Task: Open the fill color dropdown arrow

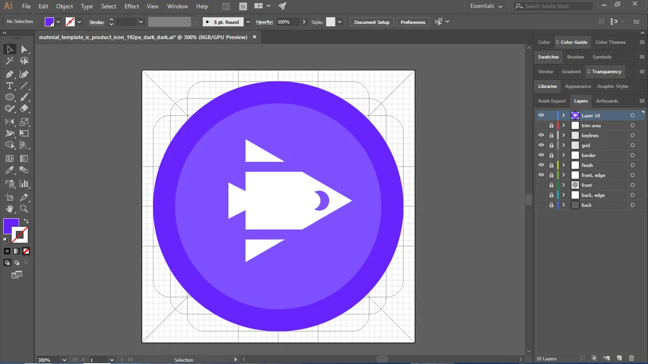Action: point(59,22)
